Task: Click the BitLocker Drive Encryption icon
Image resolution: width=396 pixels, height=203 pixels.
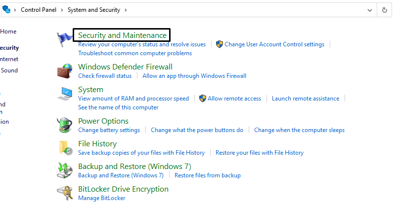Action: [x=65, y=193]
